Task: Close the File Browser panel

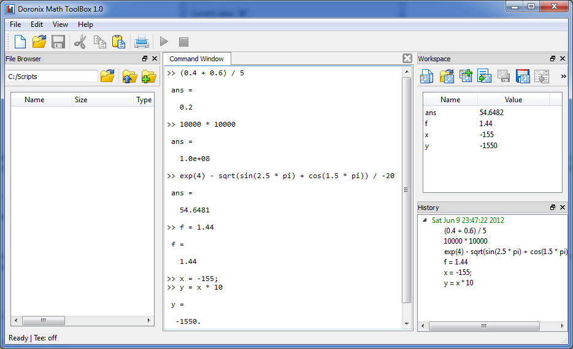Action: click(x=155, y=59)
